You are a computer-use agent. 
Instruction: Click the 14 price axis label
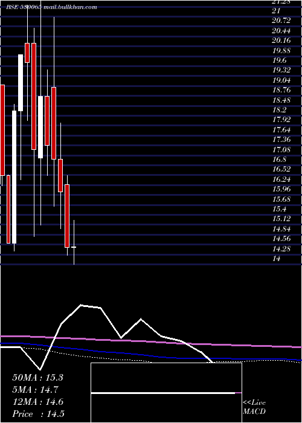tap(276, 259)
